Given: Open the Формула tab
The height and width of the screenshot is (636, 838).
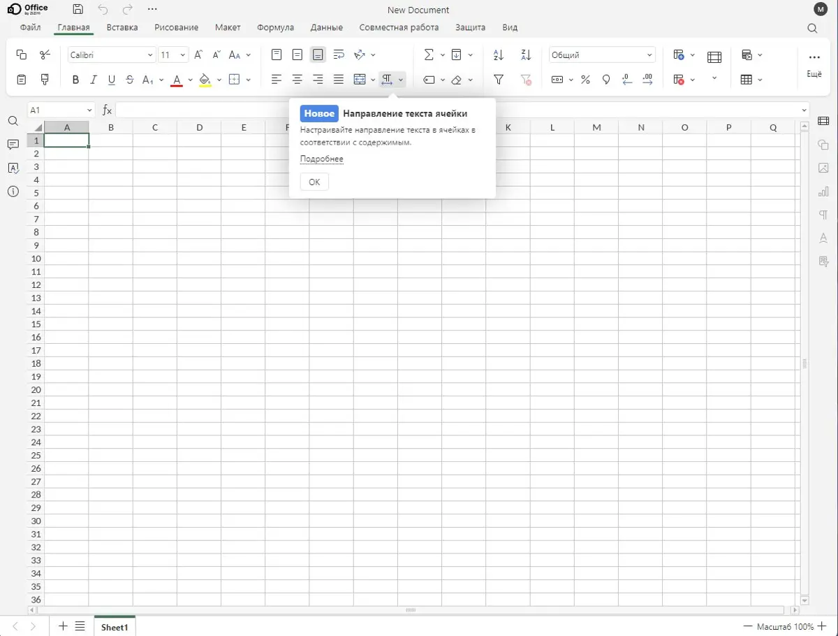Looking at the screenshot, I should [275, 27].
